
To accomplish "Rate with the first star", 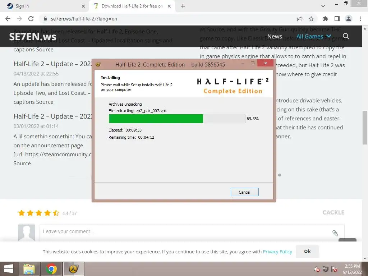I will tap(22, 213).
